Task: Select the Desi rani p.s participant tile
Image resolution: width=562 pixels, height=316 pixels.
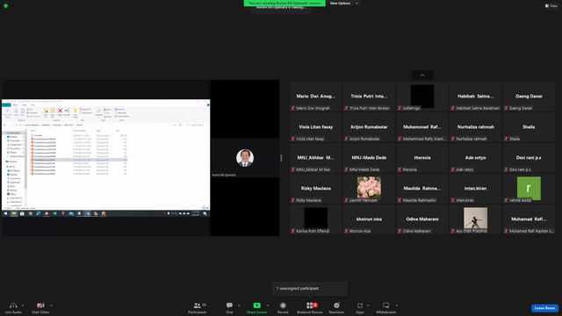Action: (529, 158)
